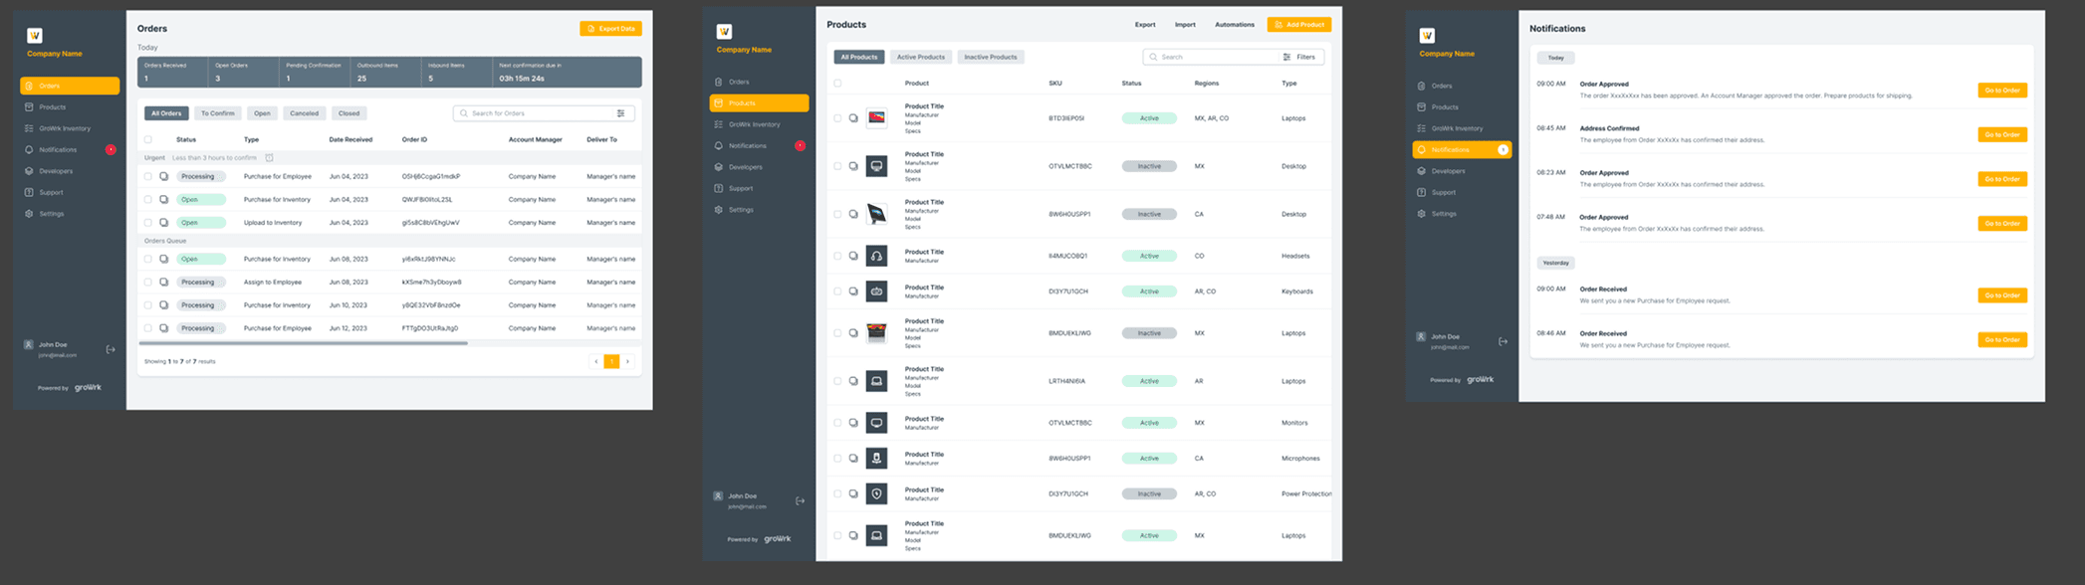Click the laptop thumbnail for SKU LRTH4NI6IA
The height and width of the screenshot is (585, 2085).
876,381
